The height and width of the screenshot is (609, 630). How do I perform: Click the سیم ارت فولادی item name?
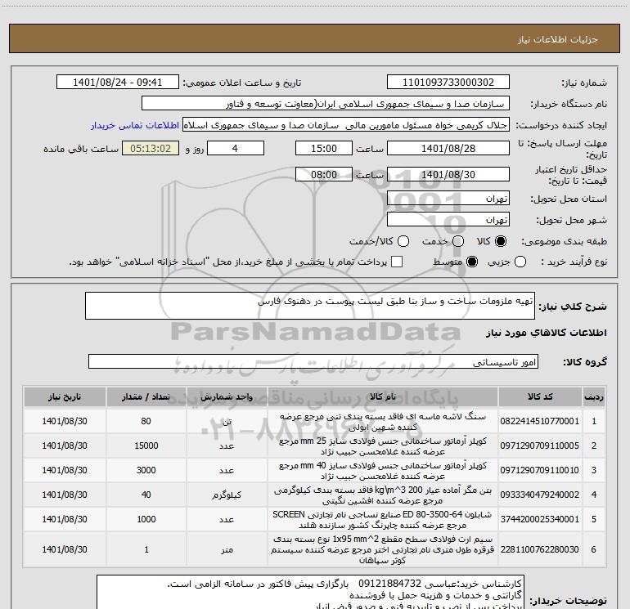tap(383, 549)
